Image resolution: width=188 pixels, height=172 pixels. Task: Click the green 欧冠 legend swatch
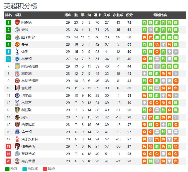[7, 169]
